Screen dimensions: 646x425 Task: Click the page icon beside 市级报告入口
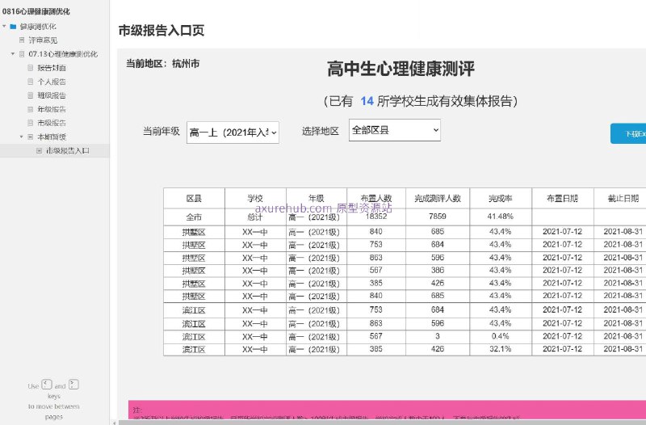point(39,150)
